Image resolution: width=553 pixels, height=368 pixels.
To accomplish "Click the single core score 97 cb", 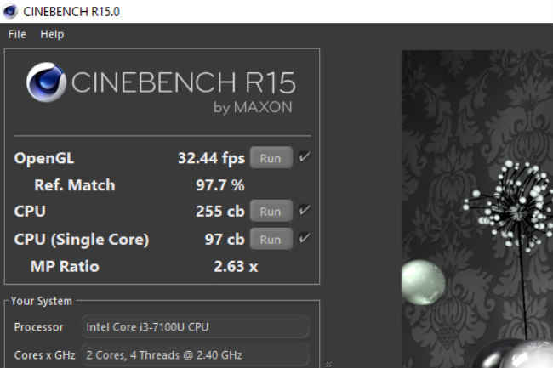I will 225,239.
